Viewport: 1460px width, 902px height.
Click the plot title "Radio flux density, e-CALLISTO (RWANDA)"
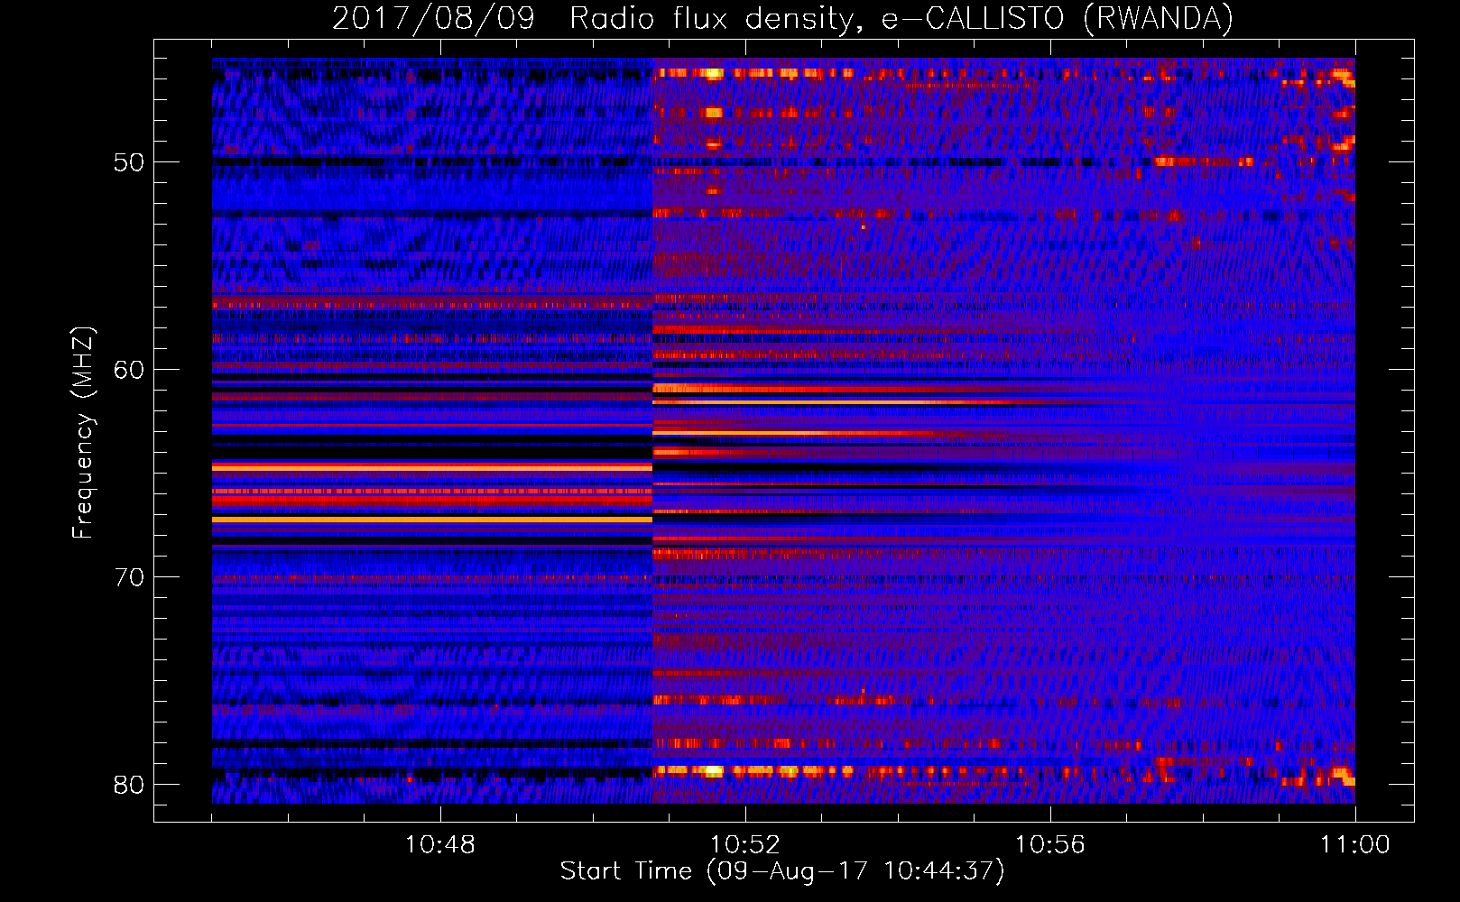[x=901, y=19]
